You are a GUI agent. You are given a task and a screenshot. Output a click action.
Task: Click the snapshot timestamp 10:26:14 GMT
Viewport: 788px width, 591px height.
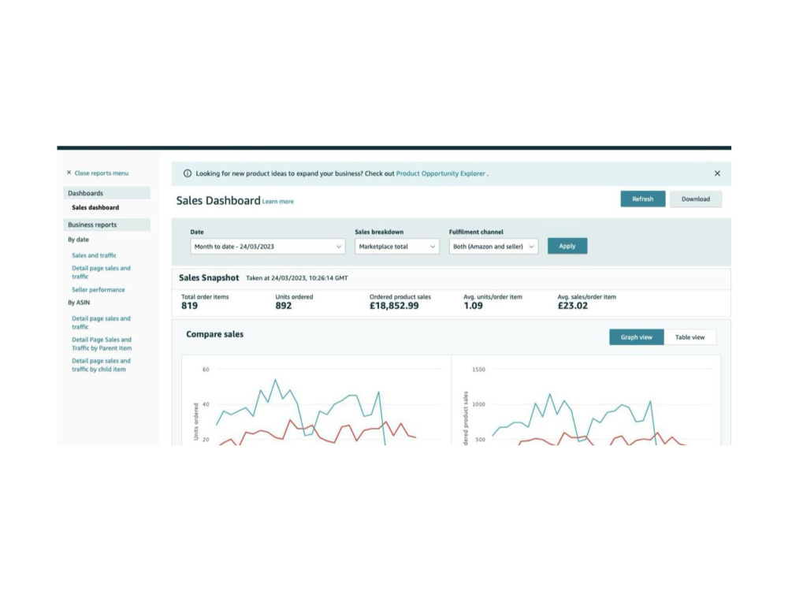[328, 278]
